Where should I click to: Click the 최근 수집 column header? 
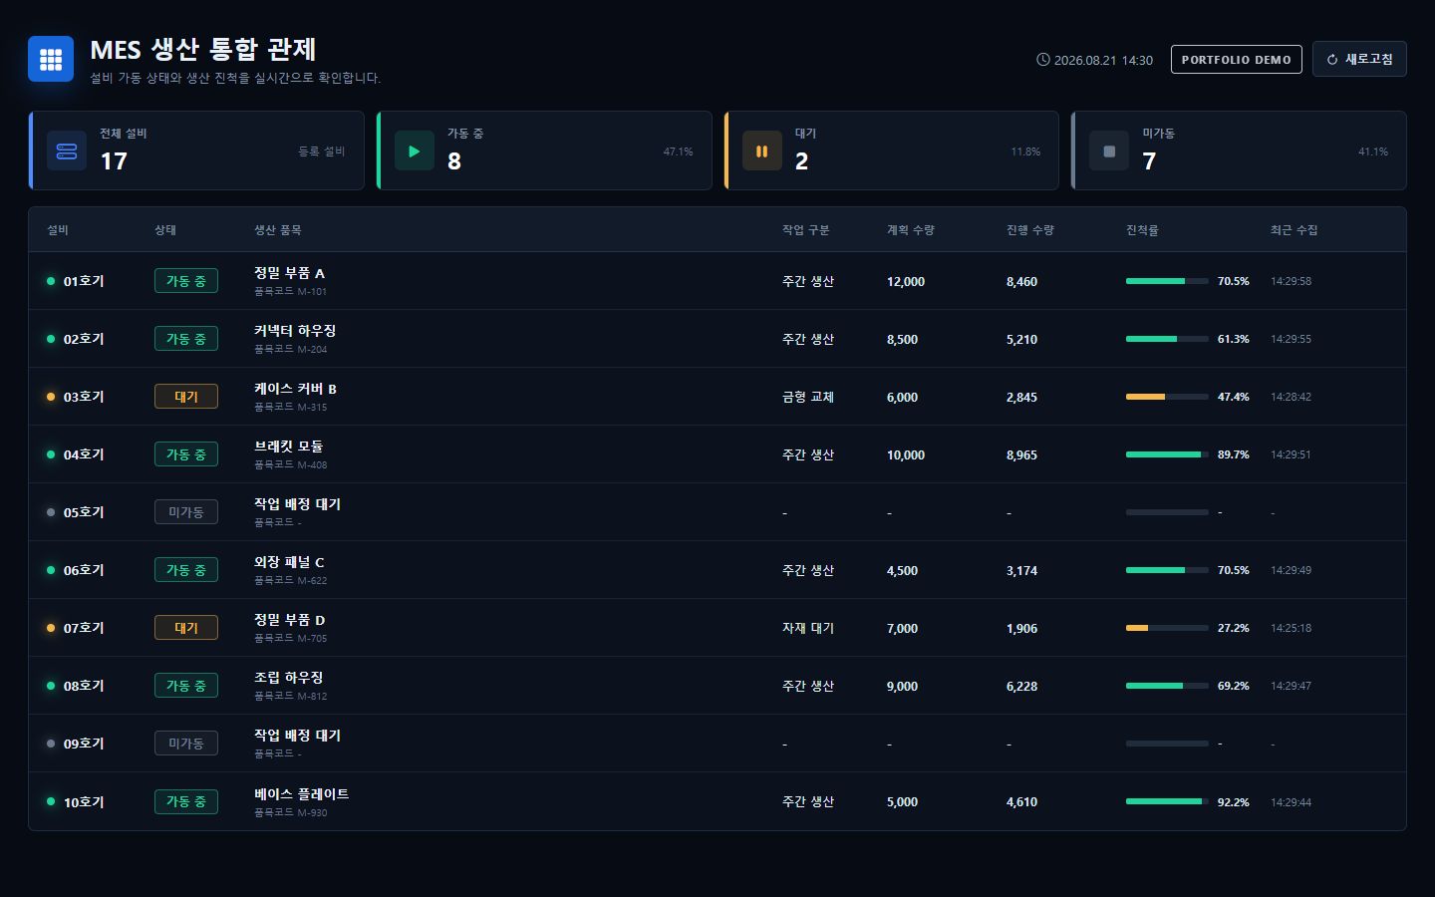[x=1293, y=230]
